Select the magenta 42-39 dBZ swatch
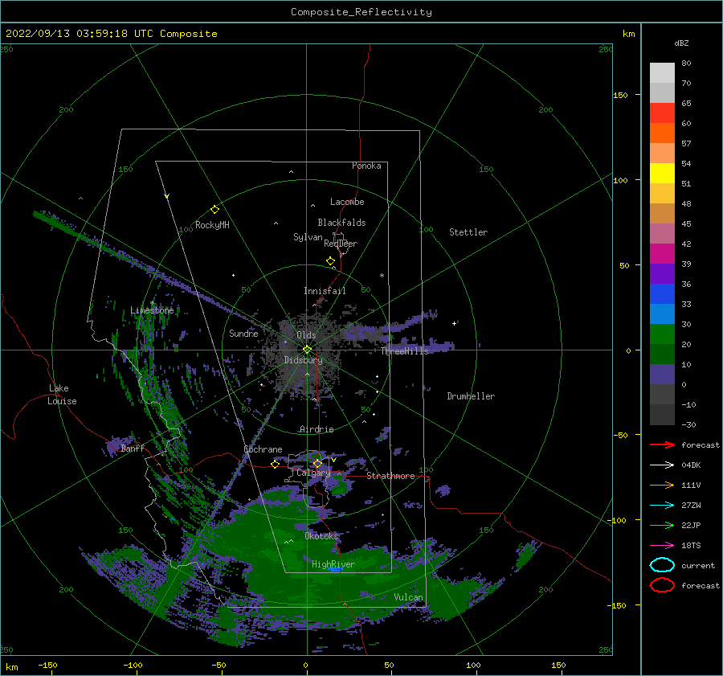 tap(662, 254)
